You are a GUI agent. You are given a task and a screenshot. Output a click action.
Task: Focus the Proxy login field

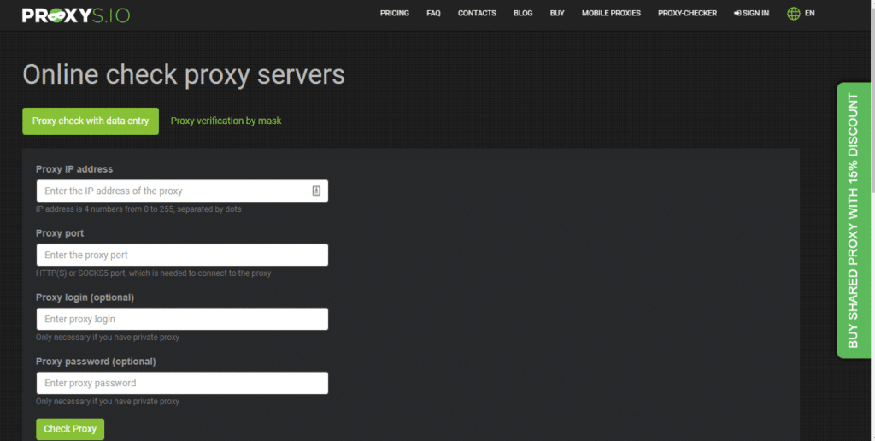click(x=182, y=320)
